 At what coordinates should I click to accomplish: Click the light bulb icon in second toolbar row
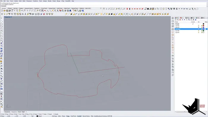coord(4,14)
